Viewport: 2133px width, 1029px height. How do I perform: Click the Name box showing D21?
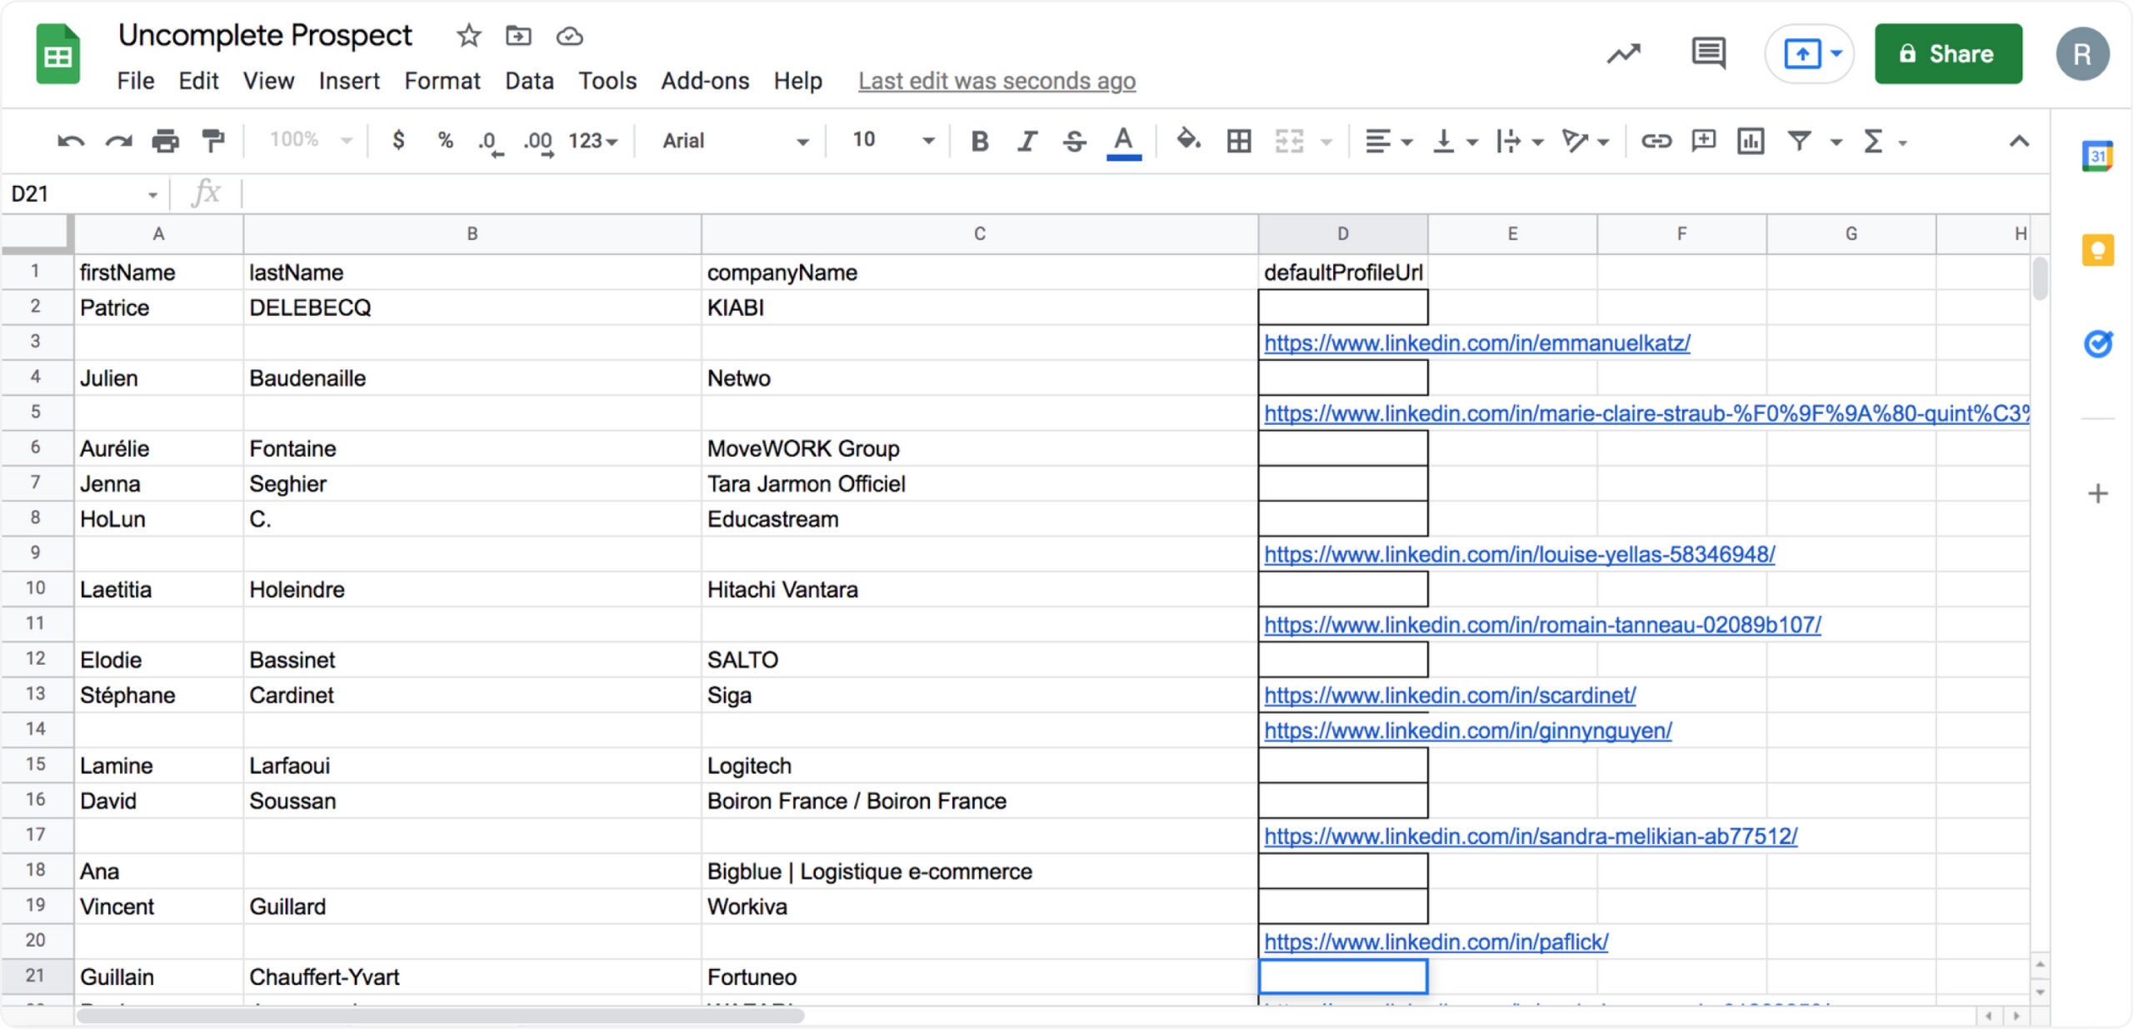point(83,194)
